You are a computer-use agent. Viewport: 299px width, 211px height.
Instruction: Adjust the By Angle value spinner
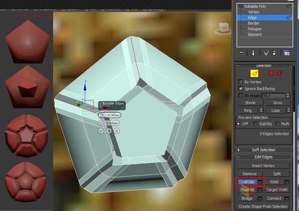[x=289, y=95]
